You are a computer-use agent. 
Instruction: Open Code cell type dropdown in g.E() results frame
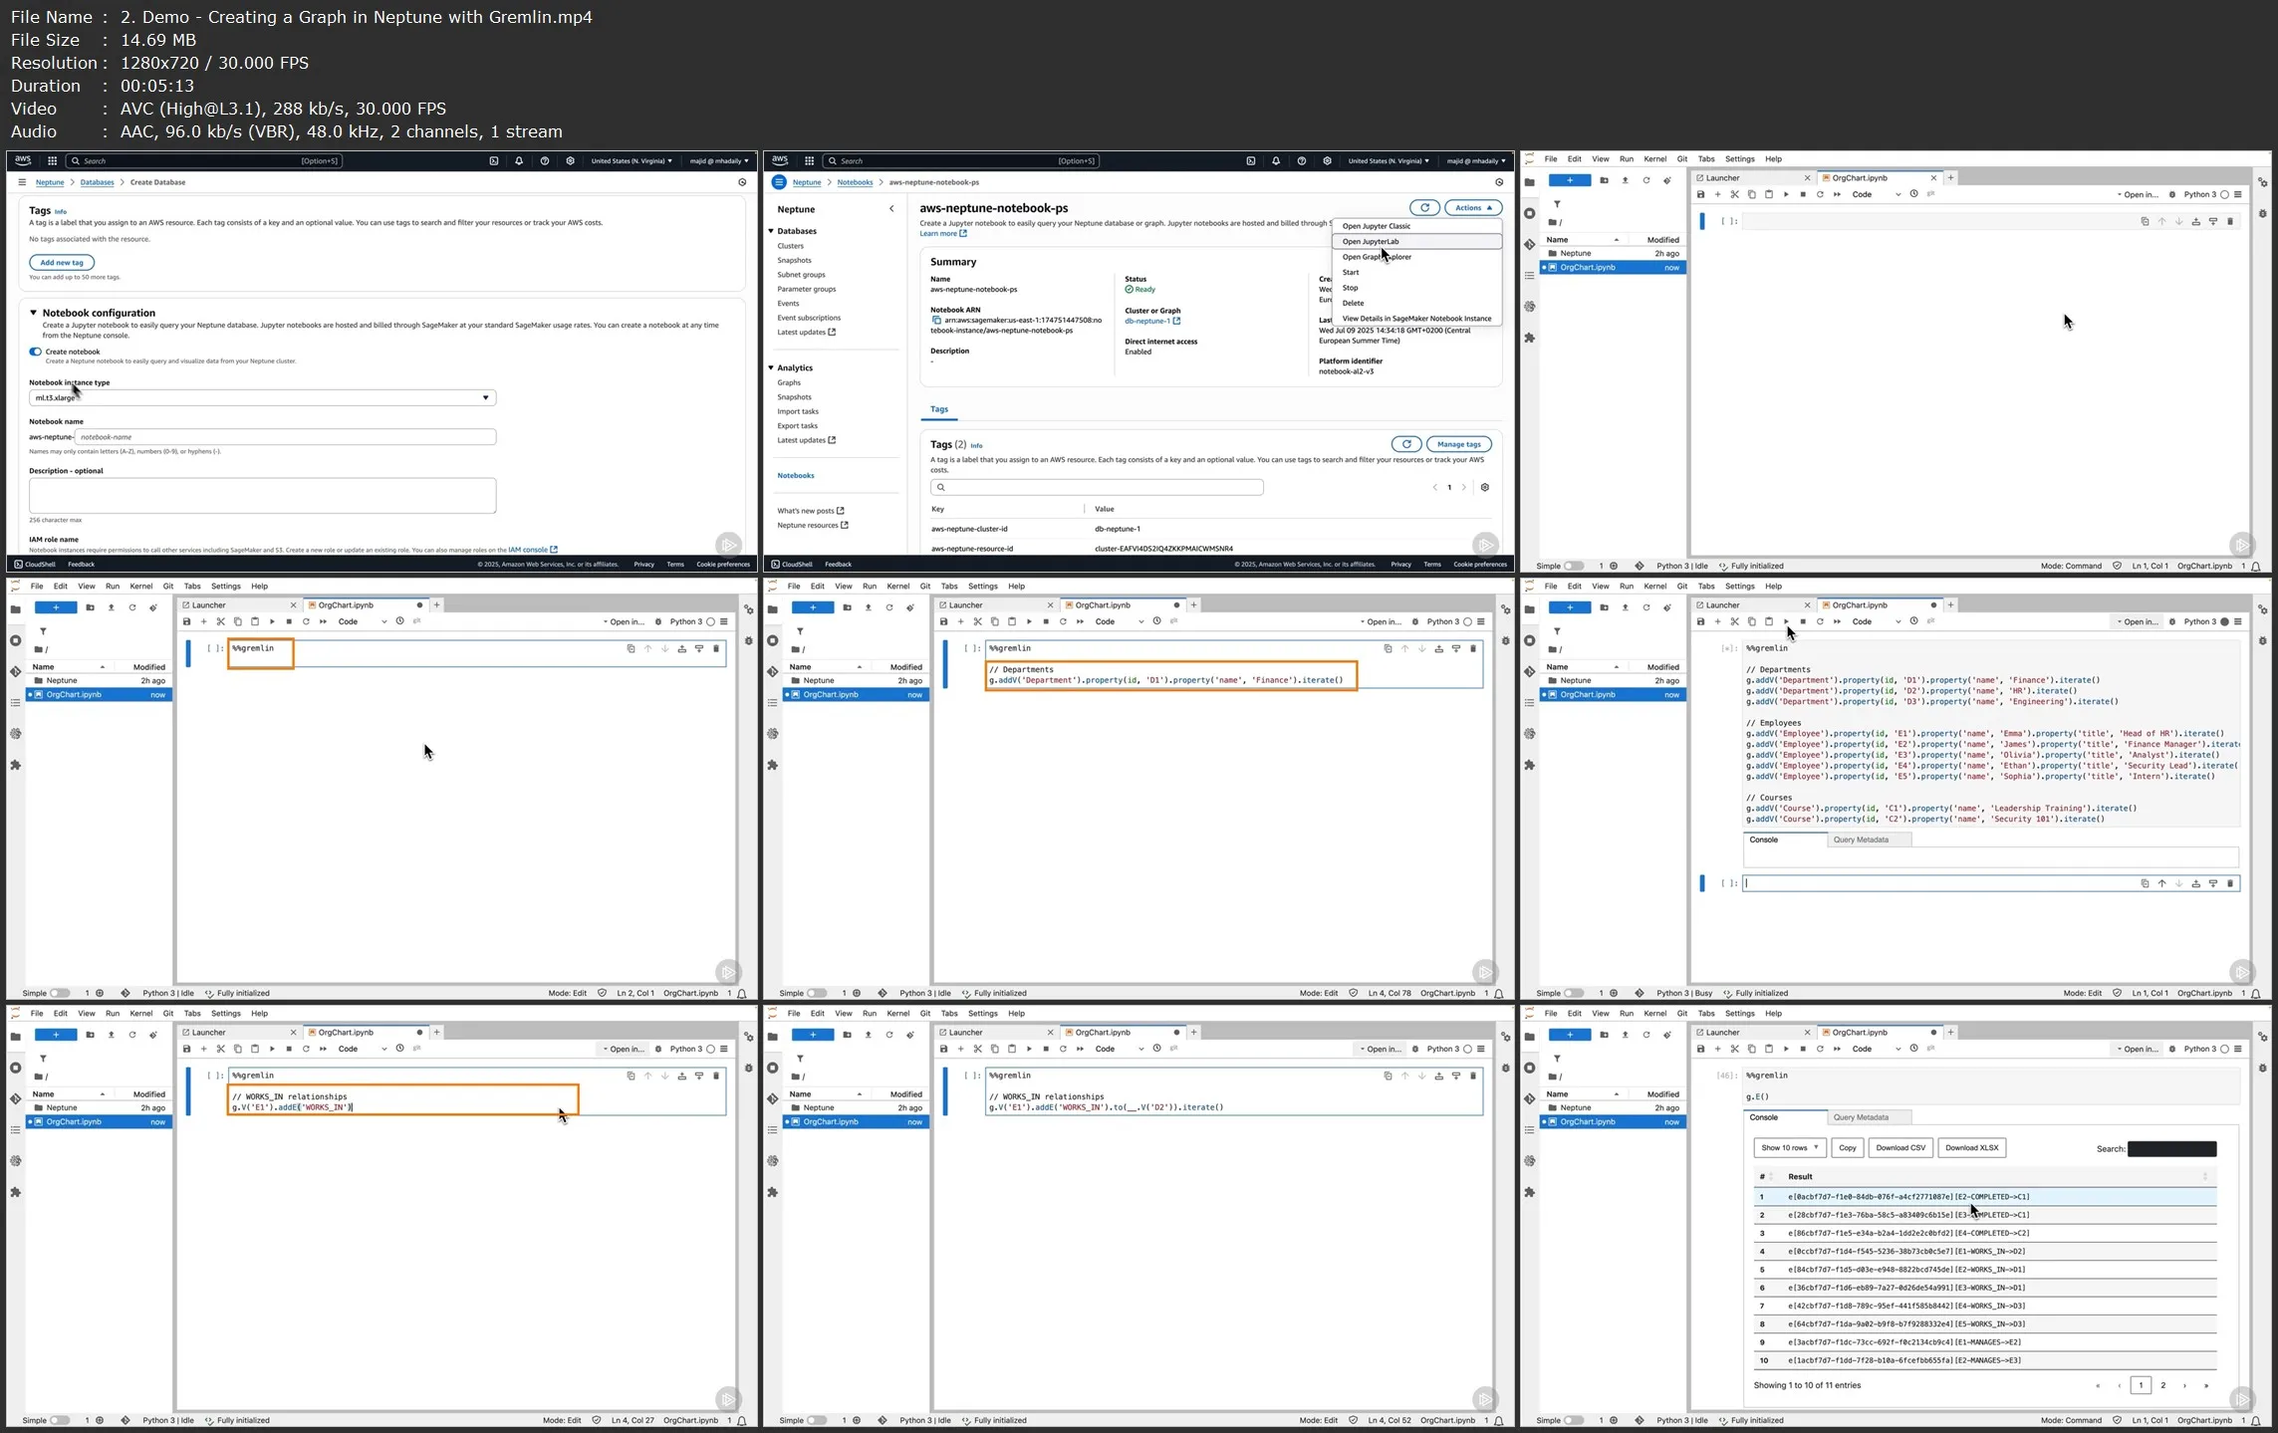coord(1877,1049)
